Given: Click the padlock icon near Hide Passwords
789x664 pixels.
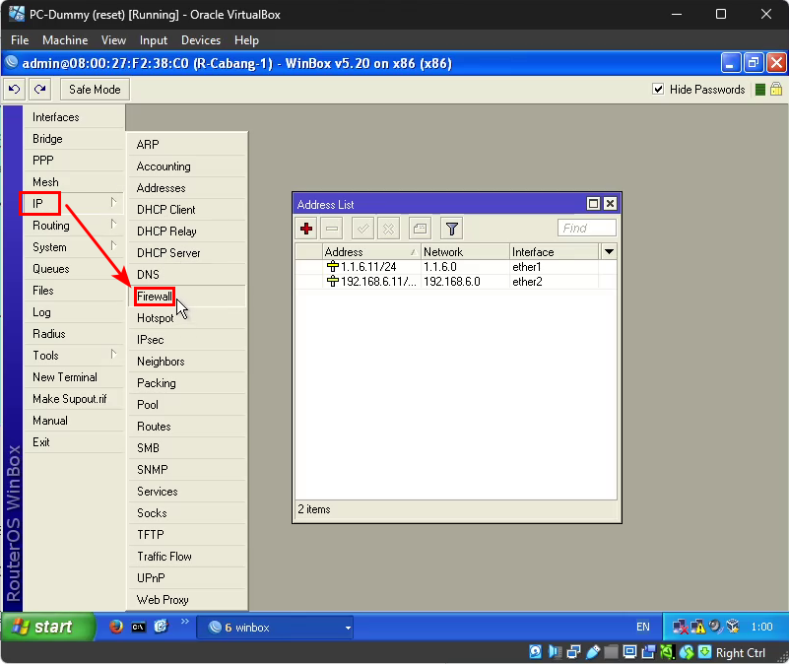Looking at the screenshot, I should point(776,89).
